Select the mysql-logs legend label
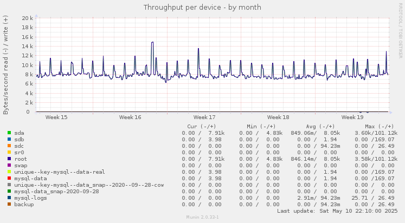 click(x=30, y=198)
